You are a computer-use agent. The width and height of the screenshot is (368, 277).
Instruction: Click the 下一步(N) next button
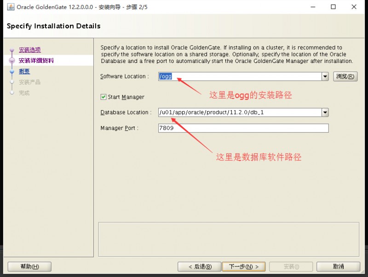coord(242,266)
